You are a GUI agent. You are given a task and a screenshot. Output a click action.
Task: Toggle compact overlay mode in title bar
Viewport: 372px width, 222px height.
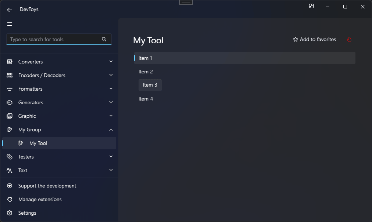(x=311, y=6)
